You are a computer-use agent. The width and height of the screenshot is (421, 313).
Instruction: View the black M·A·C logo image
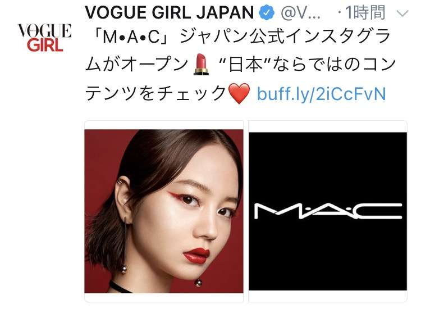click(328, 211)
